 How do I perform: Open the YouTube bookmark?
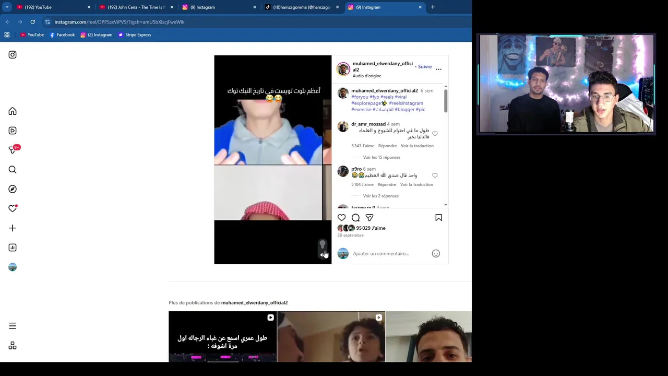[32, 35]
